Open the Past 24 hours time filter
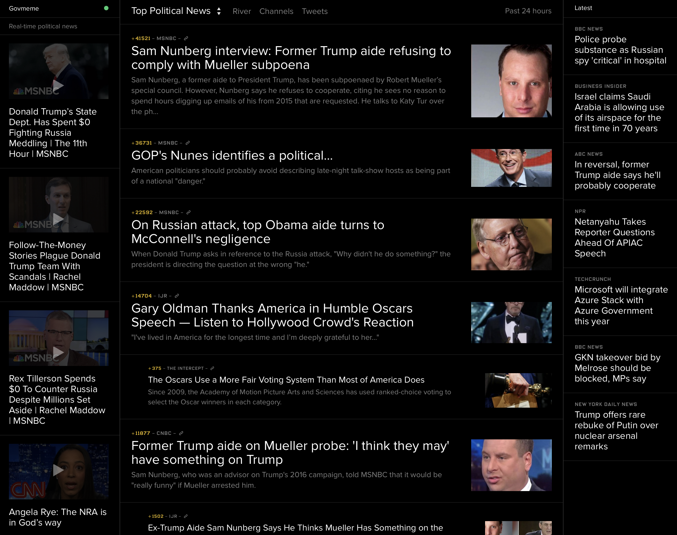677x535 pixels. (x=528, y=11)
